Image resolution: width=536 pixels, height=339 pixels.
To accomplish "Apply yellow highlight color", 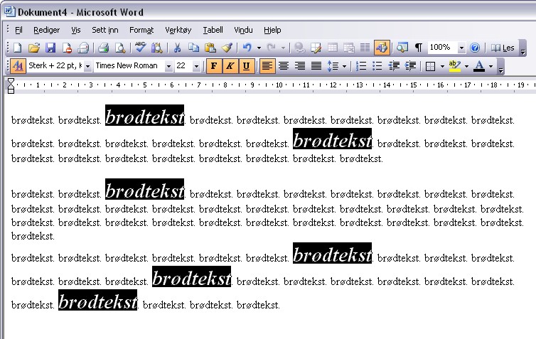I will pyautogui.click(x=455, y=66).
